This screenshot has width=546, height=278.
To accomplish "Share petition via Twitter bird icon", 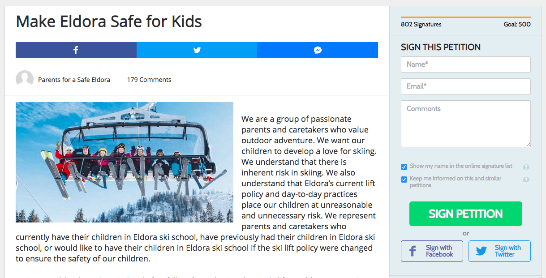I will pyautogui.click(x=197, y=50).
